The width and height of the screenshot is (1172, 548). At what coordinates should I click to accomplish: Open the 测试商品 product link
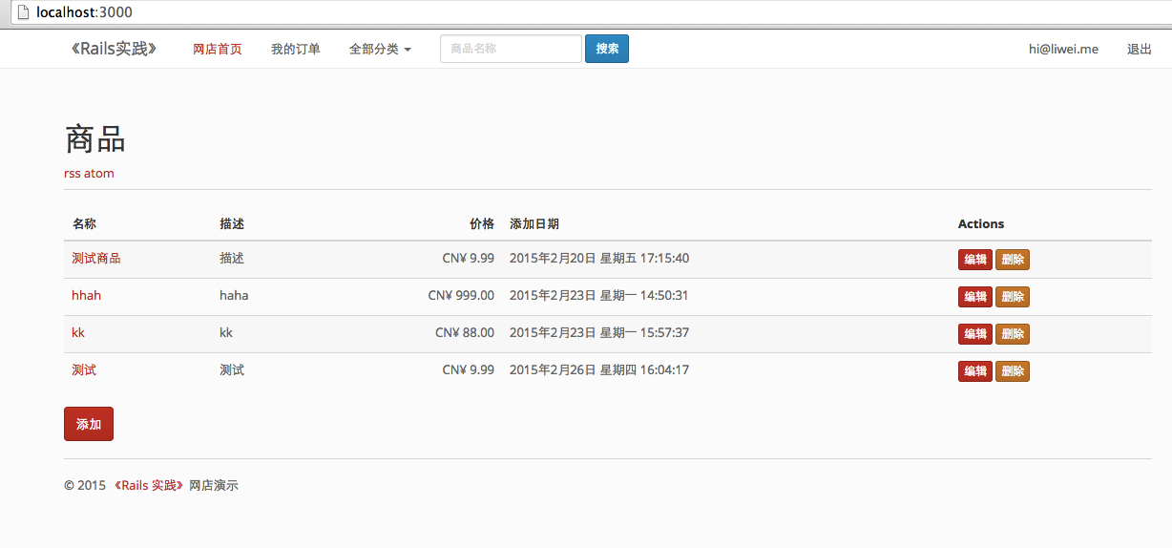[x=96, y=259]
